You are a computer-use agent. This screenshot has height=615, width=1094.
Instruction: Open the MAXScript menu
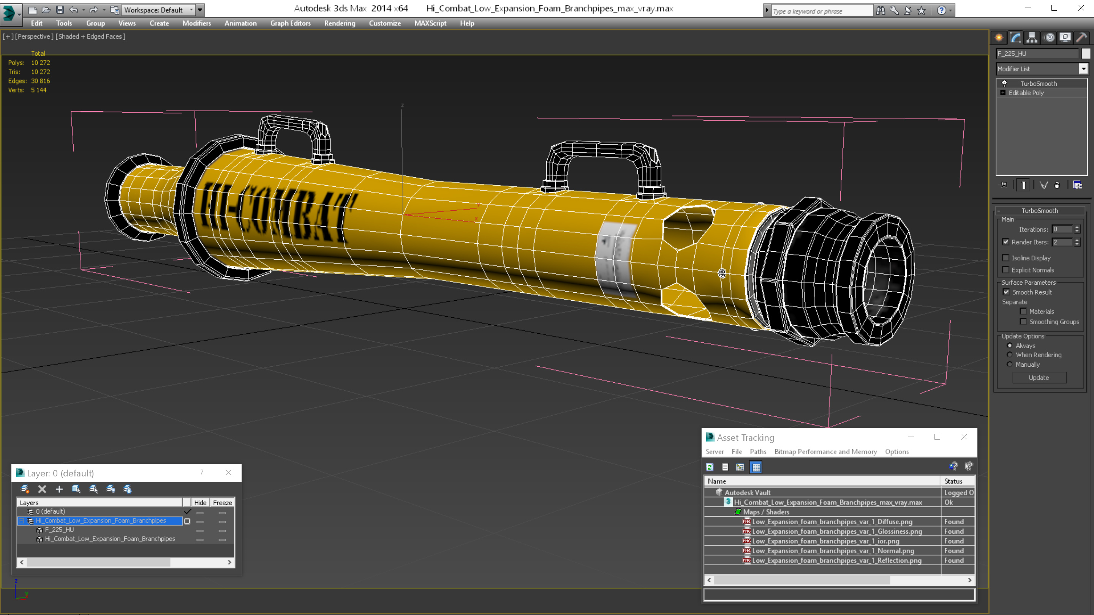point(430,23)
